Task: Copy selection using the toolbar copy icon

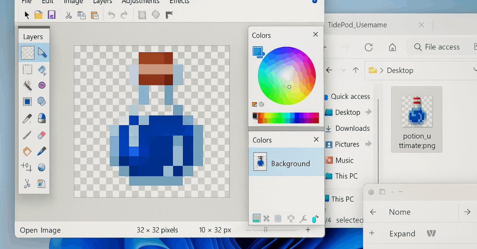Action: (81, 15)
